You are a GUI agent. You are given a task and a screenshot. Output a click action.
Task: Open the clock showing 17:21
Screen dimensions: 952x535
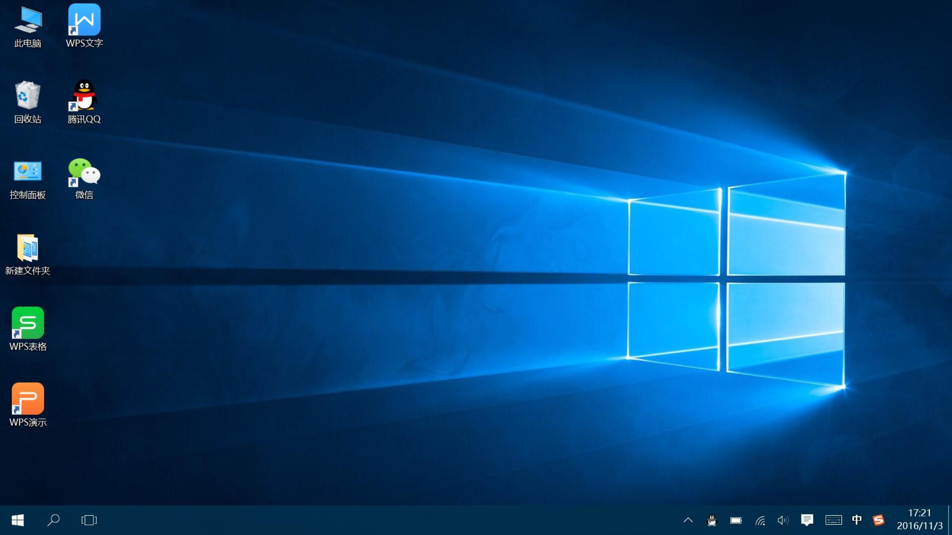(920, 519)
